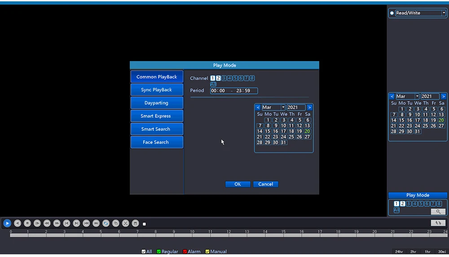Set timeline zoom to 1hr
449x257 pixels.
click(427, 252)
